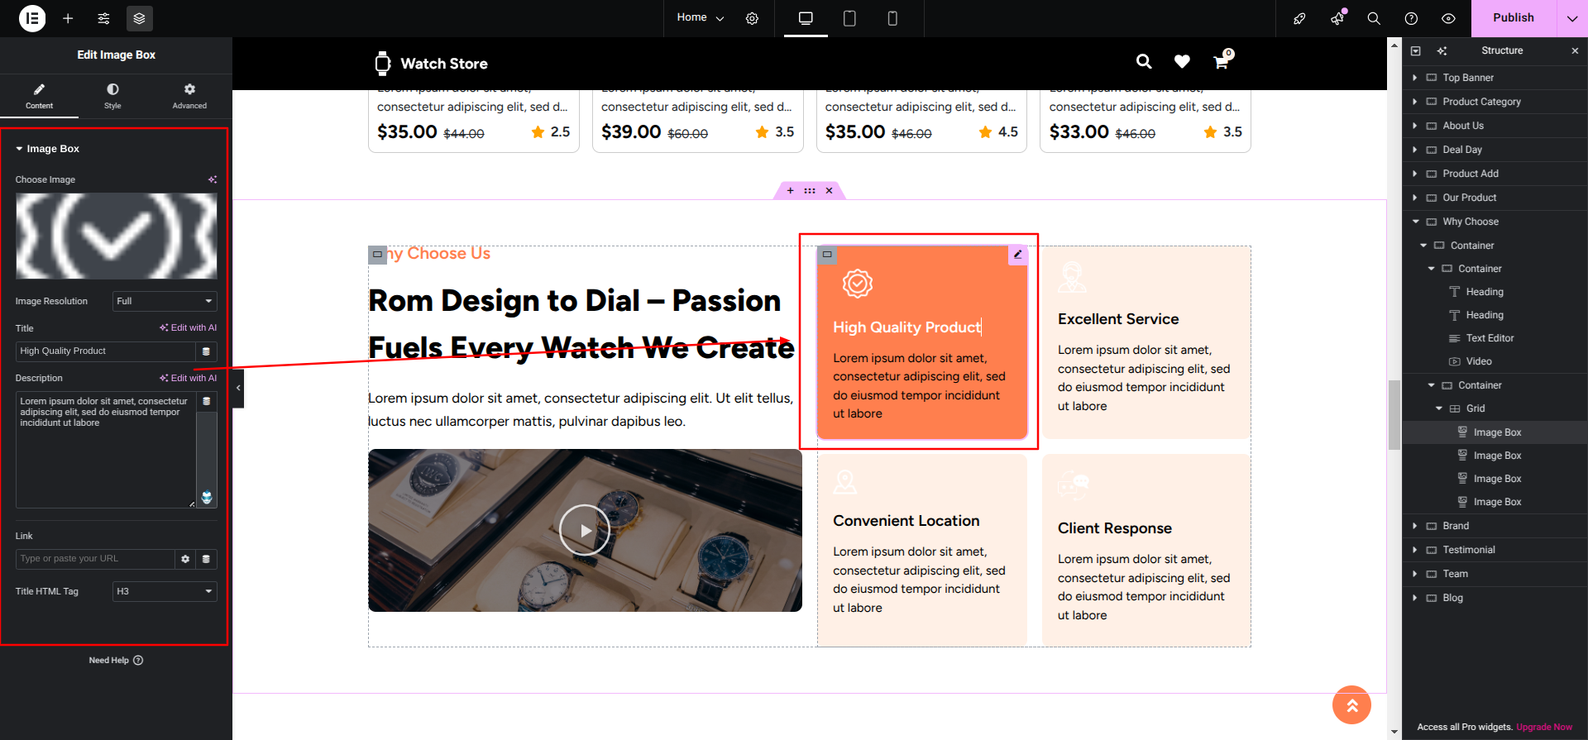Click the site header search icon
1588x740 pixels.
click(x=1144, y=62)
